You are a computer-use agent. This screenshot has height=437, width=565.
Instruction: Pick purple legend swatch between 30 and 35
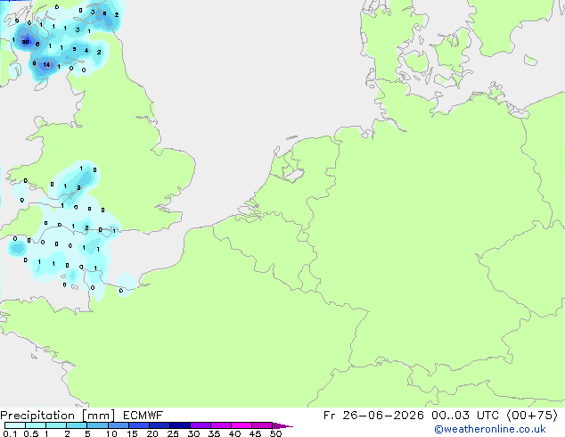pyautogui.click(x=200, y=425)
